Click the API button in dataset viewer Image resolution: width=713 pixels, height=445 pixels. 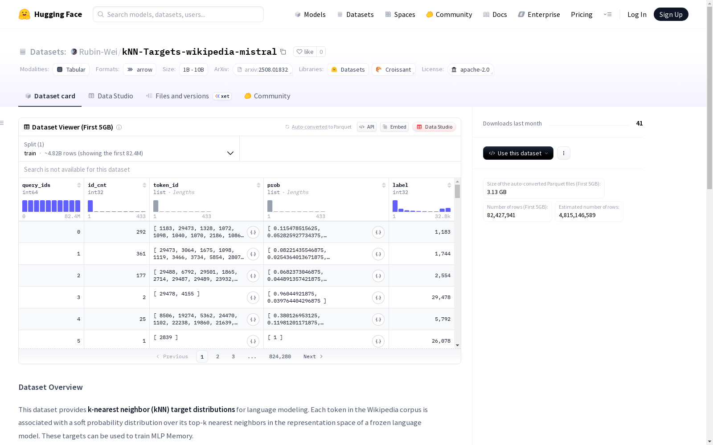click(x=367, y=127)
